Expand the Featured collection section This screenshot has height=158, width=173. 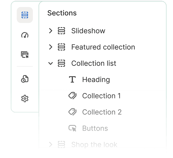point(51,47)
